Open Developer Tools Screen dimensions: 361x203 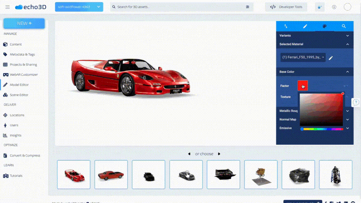[286, 7]
